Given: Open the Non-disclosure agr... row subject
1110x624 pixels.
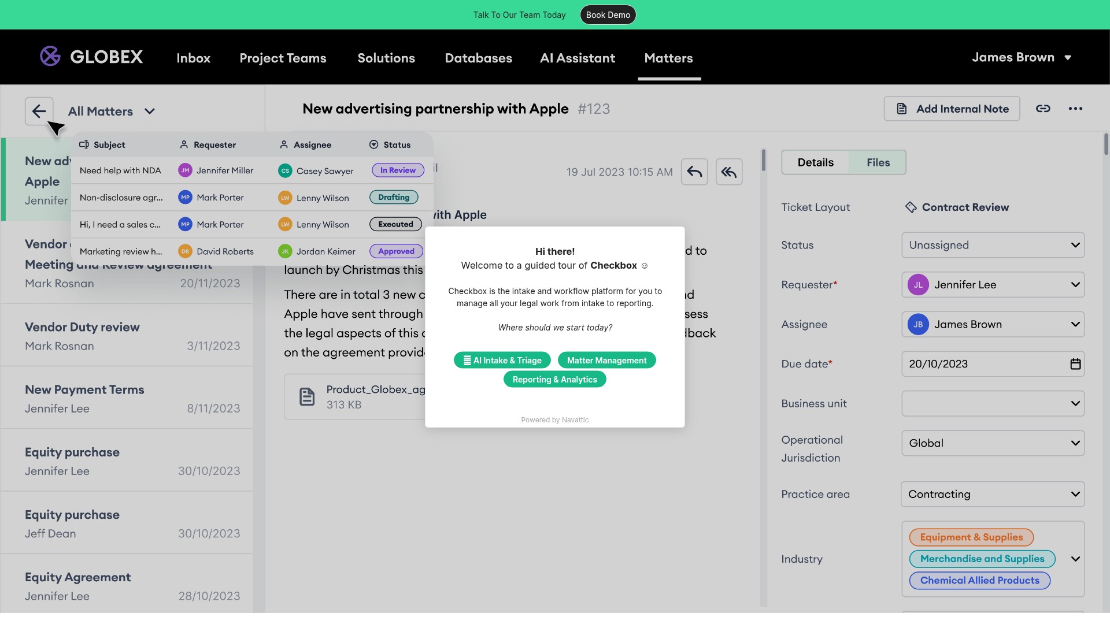Looking at the screenshot, I should pyautogui.click(x=121, y=198).
